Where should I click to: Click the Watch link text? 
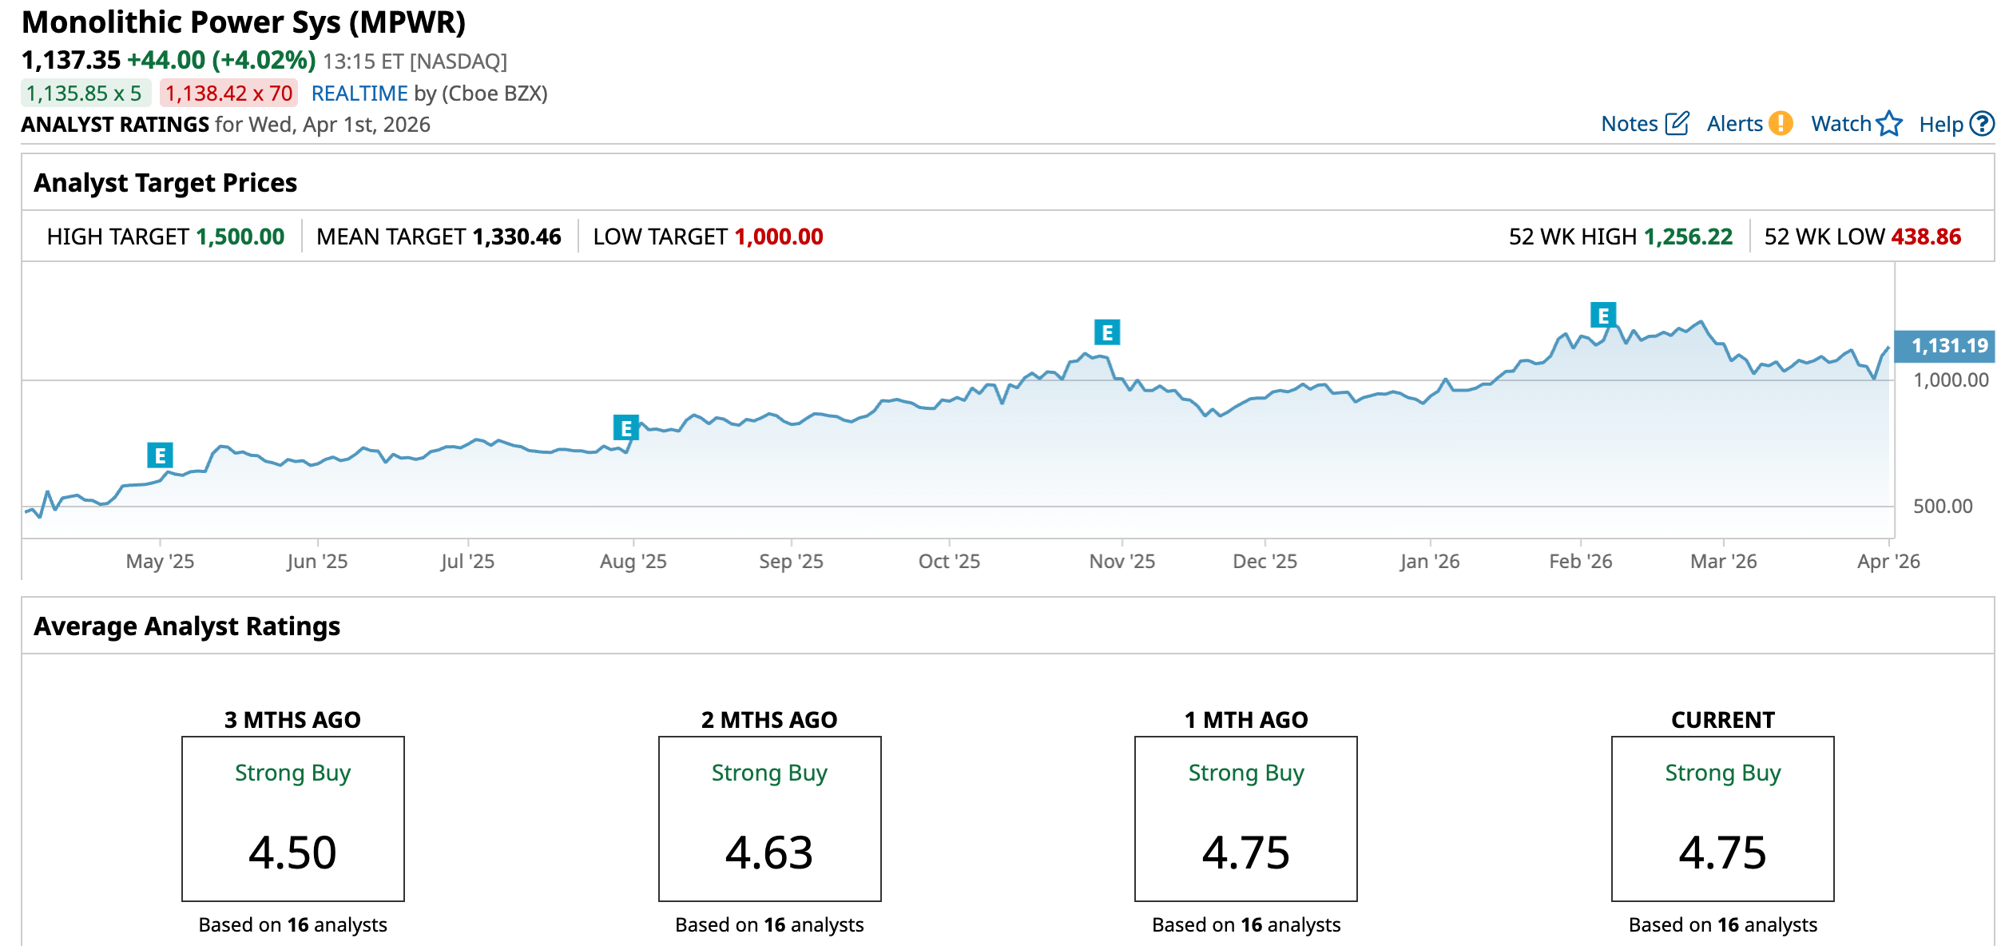[1840, 124]
